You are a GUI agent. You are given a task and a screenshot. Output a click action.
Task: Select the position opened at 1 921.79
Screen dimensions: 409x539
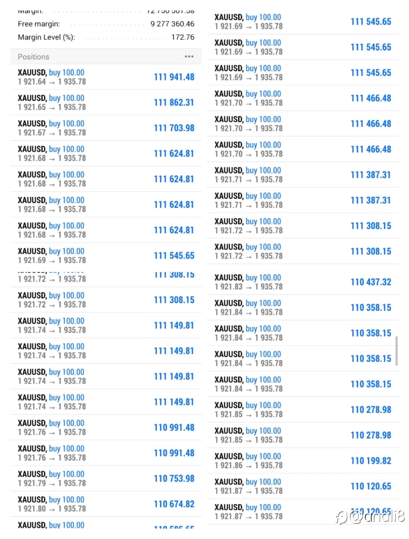click(106, 478)
